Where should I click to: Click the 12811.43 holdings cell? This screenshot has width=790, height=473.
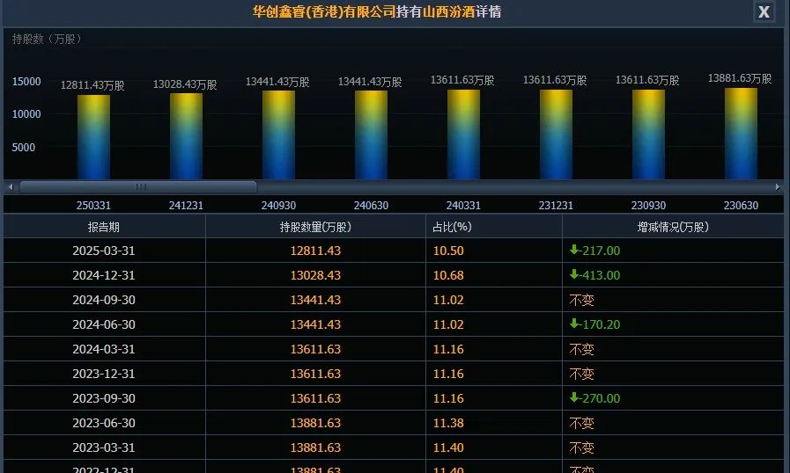click(315, 251)
